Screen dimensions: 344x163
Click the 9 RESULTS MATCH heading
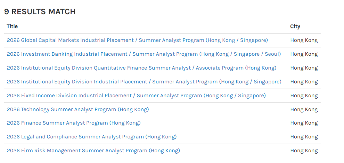pyautogui.click(x=40, y=11)
